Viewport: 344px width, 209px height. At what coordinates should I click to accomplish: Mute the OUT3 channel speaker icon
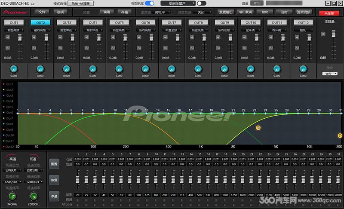60,37
